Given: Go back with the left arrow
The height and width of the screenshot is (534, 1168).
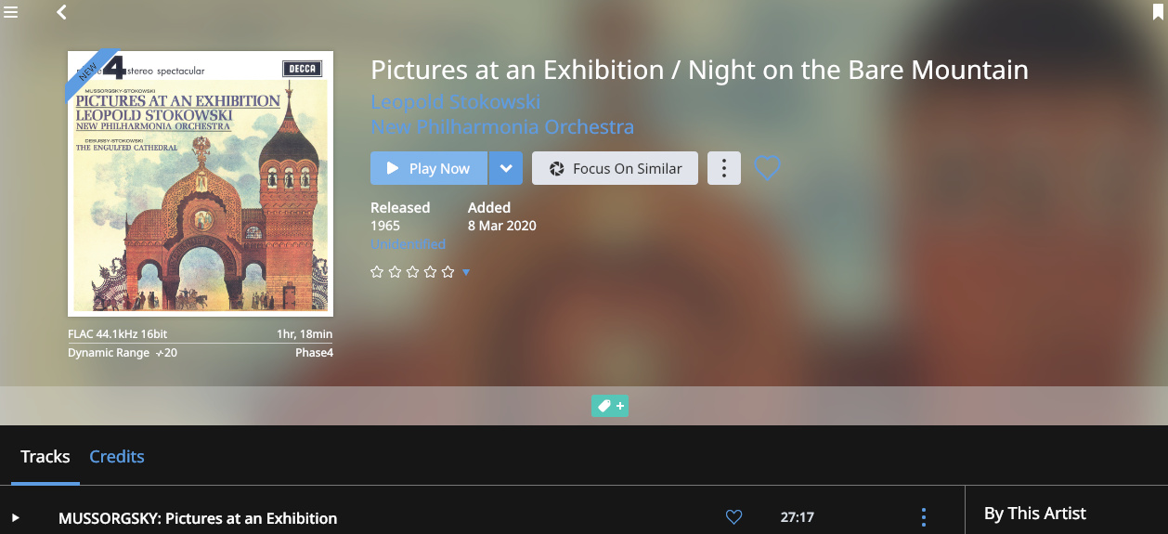Looking at the screenshot, I should click(61, 12).
